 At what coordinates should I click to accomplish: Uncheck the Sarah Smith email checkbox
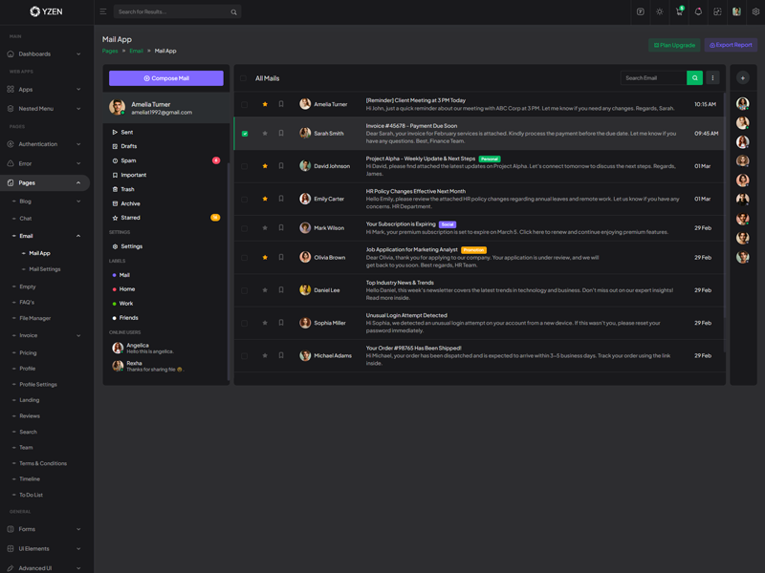click(x=245, y=134)
